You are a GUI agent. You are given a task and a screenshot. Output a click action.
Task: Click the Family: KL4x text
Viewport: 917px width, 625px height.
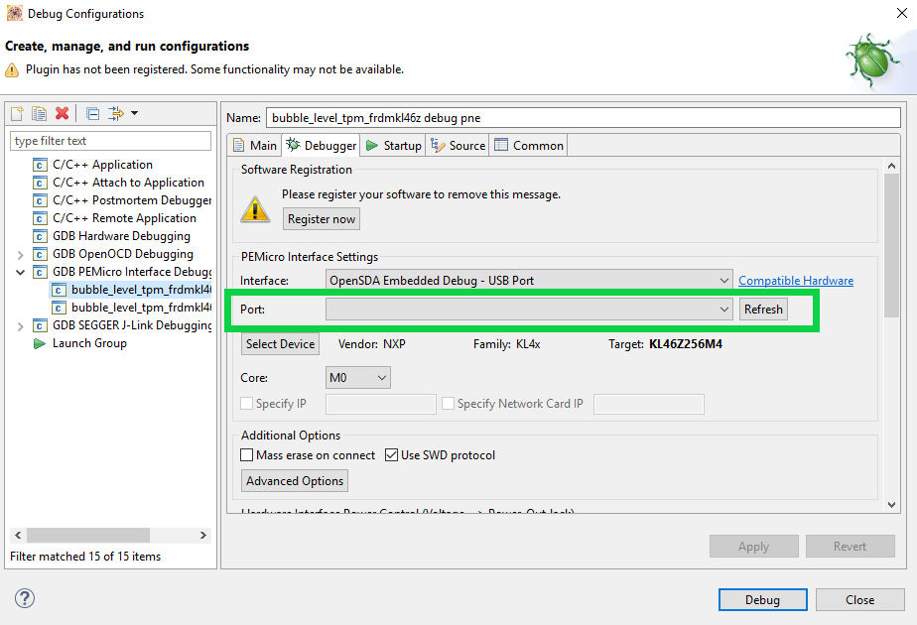coord(506,344)
